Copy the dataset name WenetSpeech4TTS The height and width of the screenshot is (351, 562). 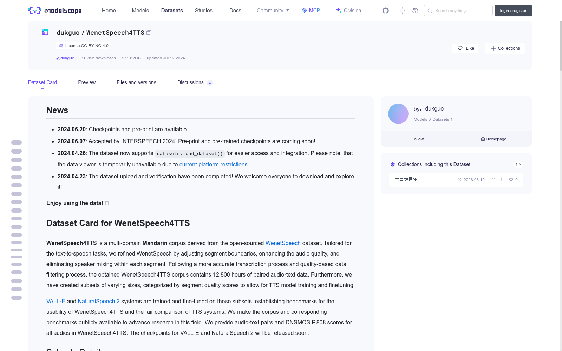point(149,32)
